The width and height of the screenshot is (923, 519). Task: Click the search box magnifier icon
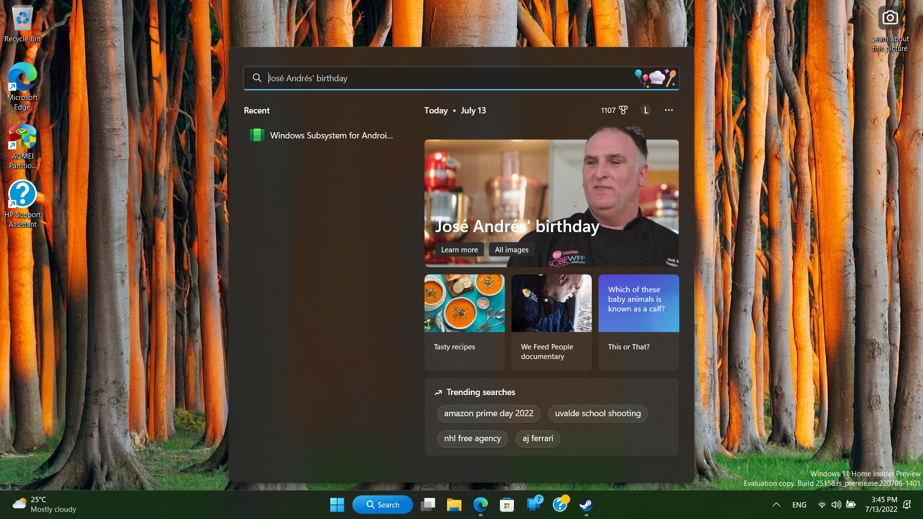pos(257,78)
